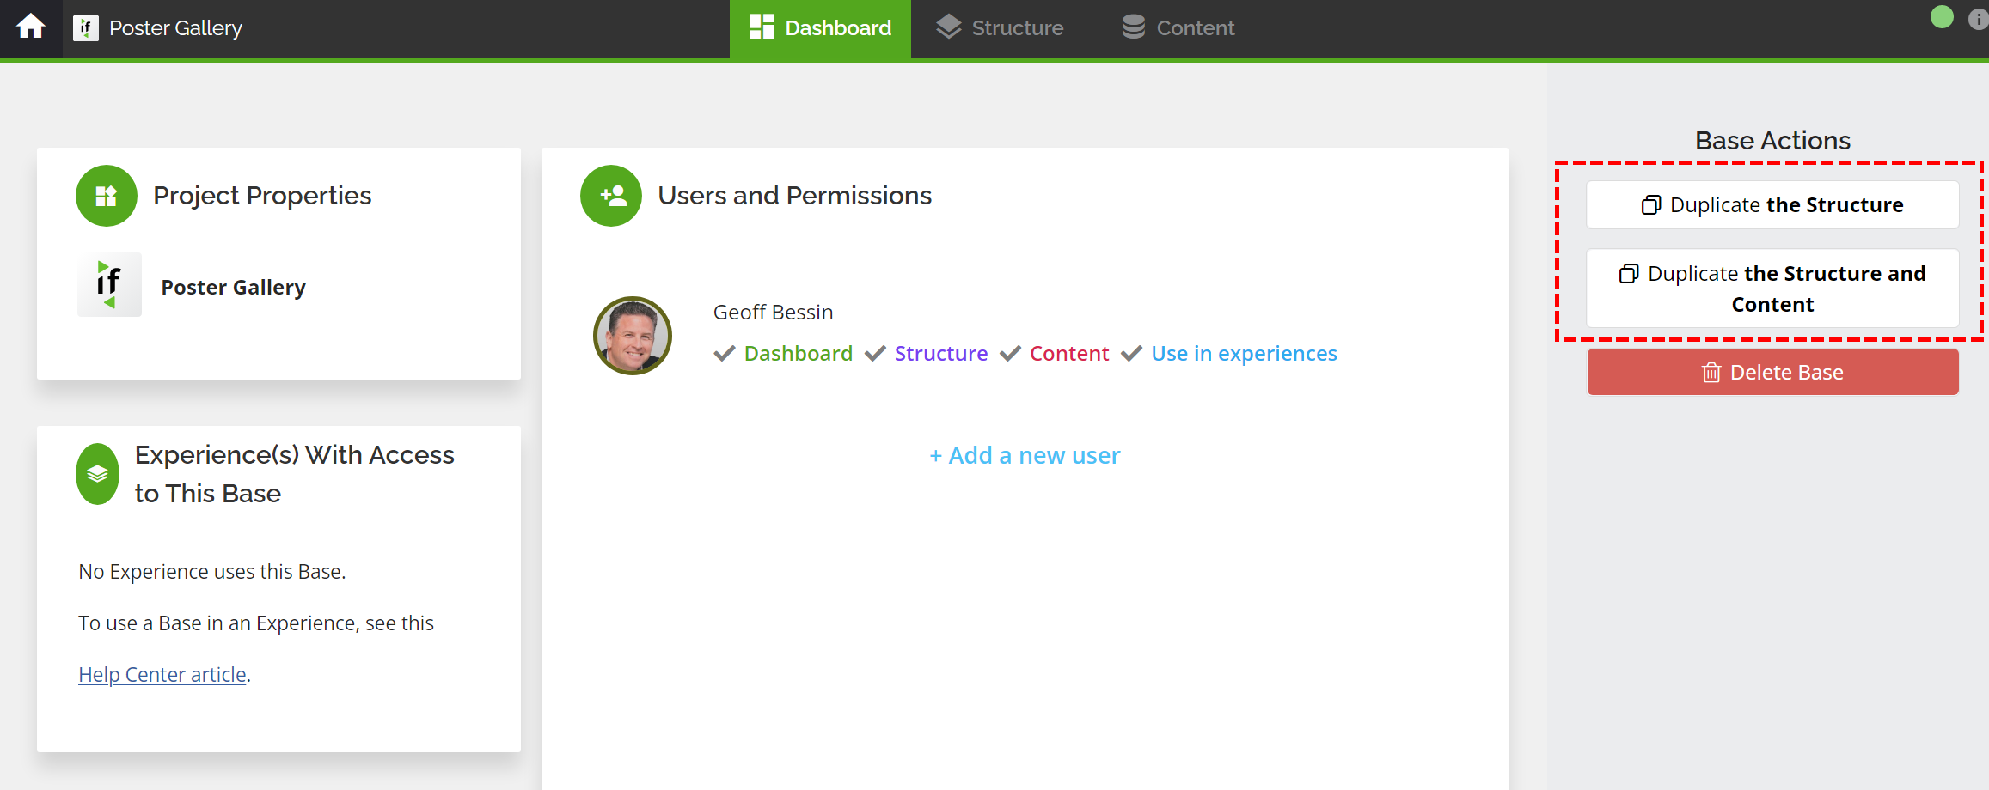Viewport: 1989px width, 790px height.
Task: Select the Dashboard tab
Action: coord(820,28)
